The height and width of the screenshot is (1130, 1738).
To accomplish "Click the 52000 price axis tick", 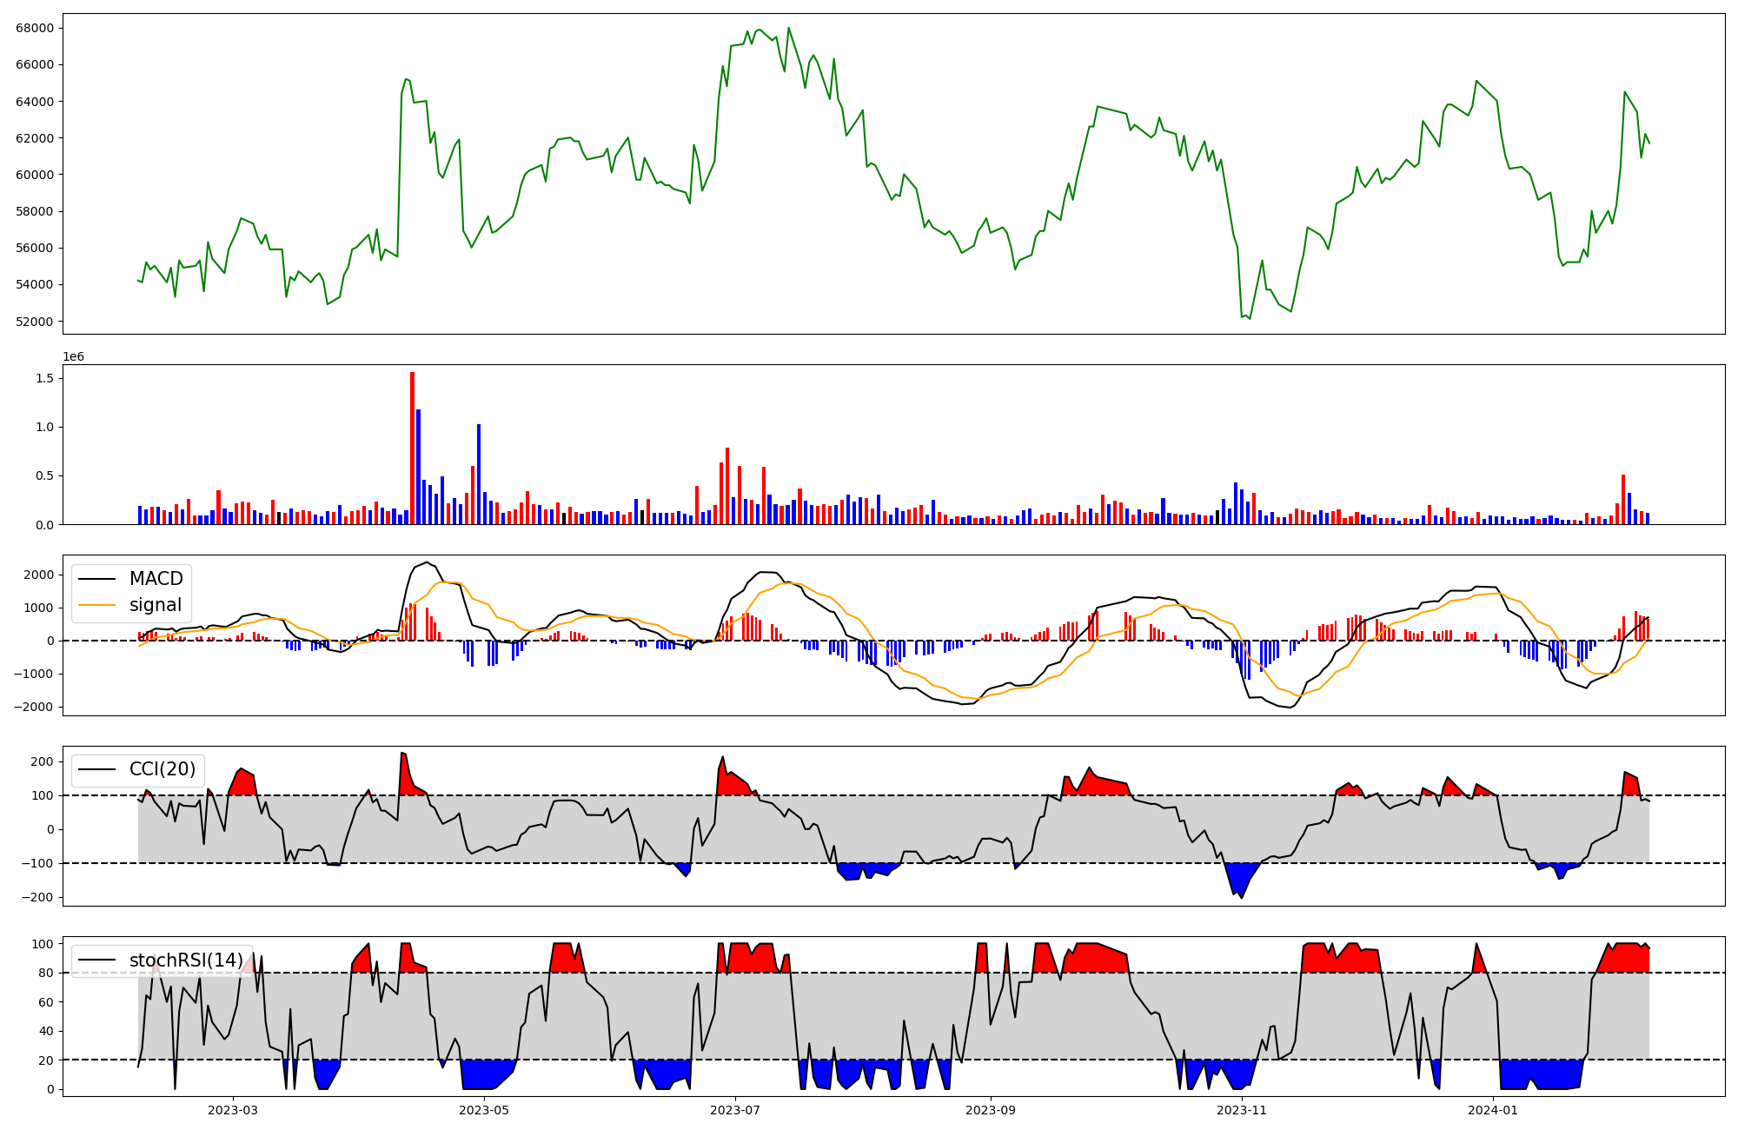I will 35,322.
